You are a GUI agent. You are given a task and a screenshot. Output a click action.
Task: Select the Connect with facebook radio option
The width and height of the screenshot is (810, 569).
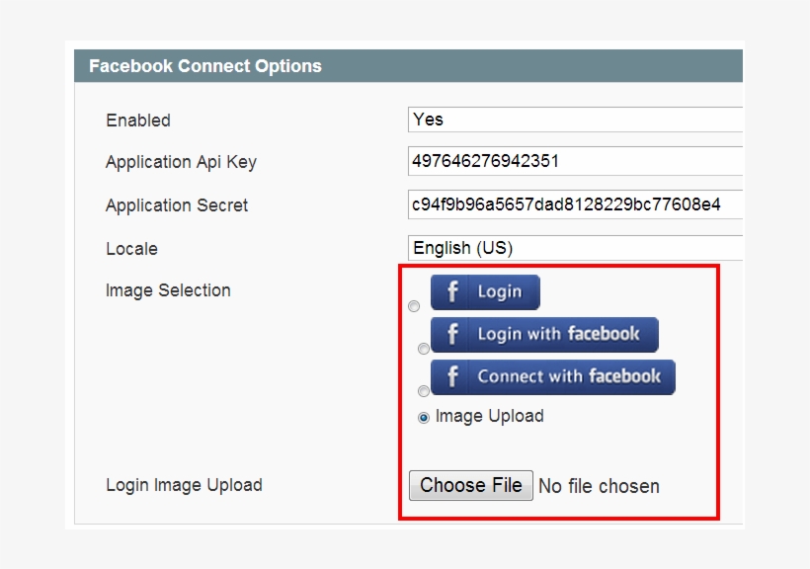tap(424, 391)
